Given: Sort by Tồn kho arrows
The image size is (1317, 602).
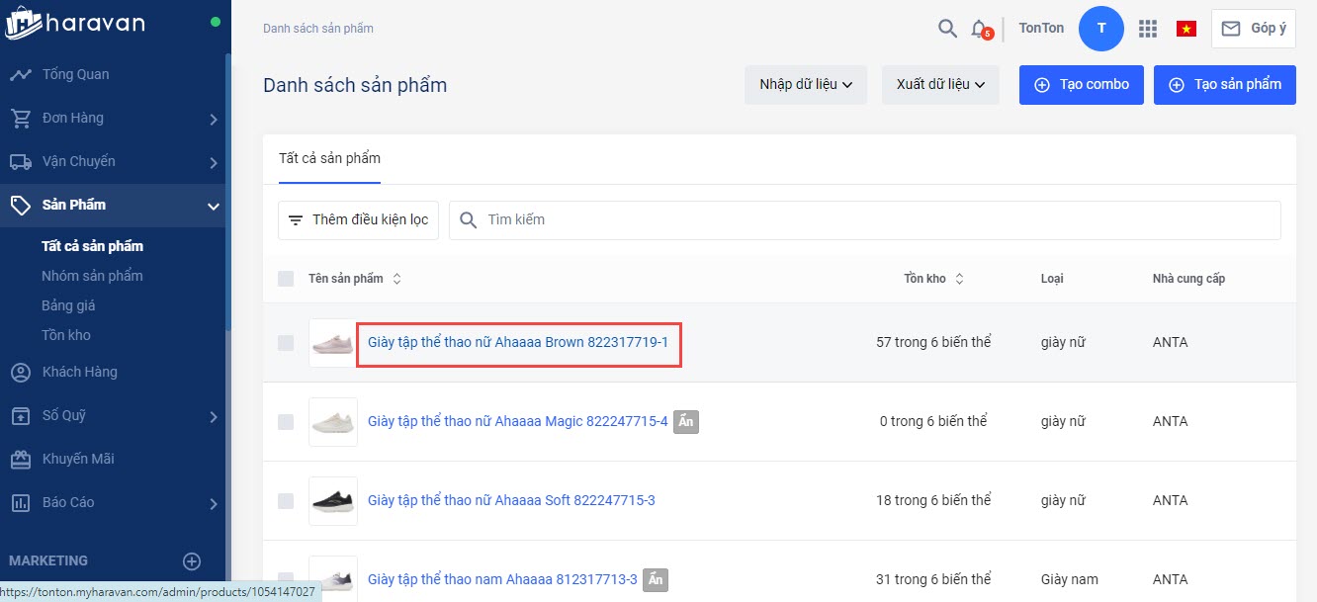Looking at the screenshot, I should 959,279.
